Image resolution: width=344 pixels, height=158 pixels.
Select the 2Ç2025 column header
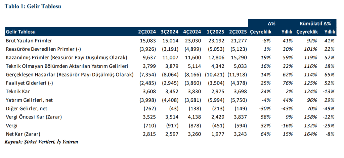238,32
